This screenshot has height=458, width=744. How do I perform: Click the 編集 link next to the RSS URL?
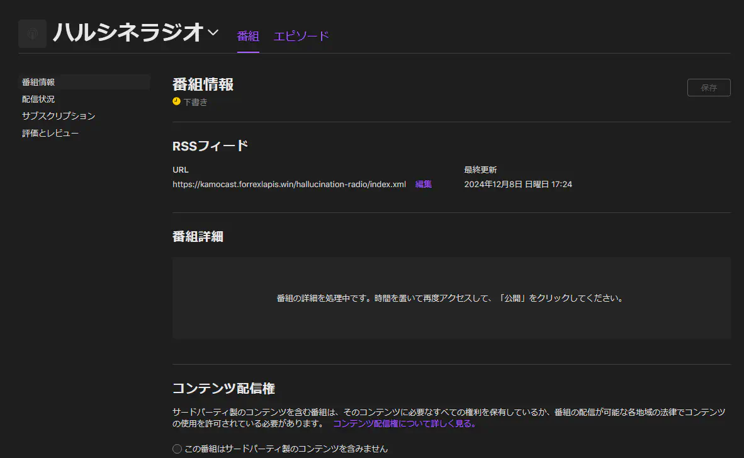424,185
